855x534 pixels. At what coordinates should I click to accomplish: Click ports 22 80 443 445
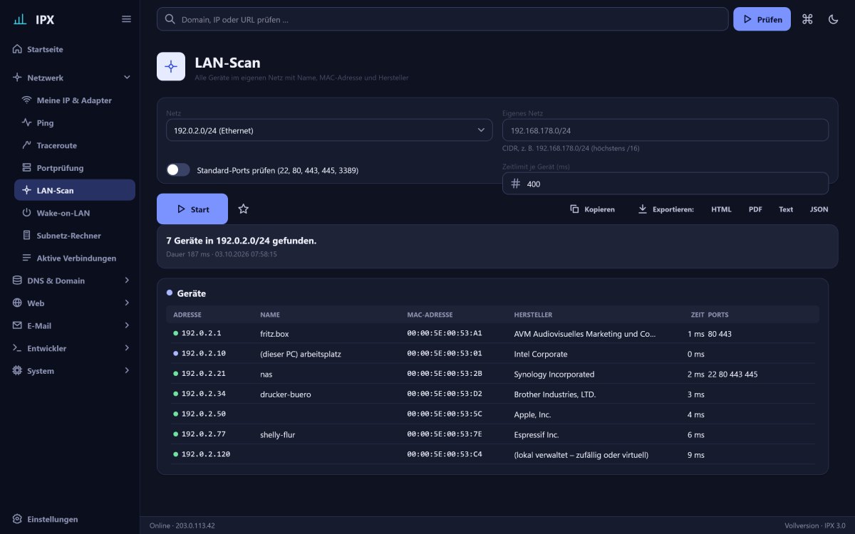coord(733,374)
